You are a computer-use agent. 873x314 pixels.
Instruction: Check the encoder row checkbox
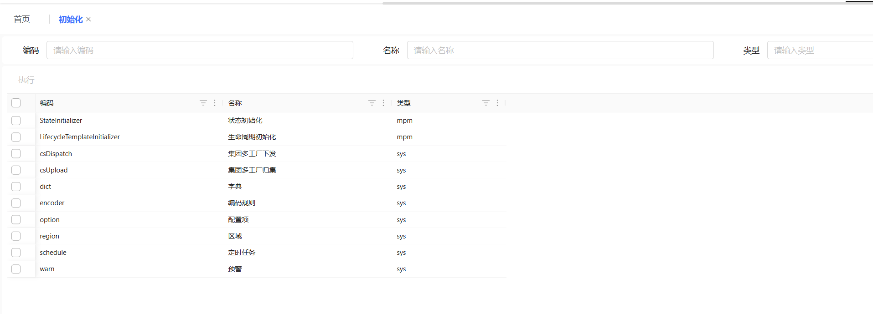(x=16, y=203)
